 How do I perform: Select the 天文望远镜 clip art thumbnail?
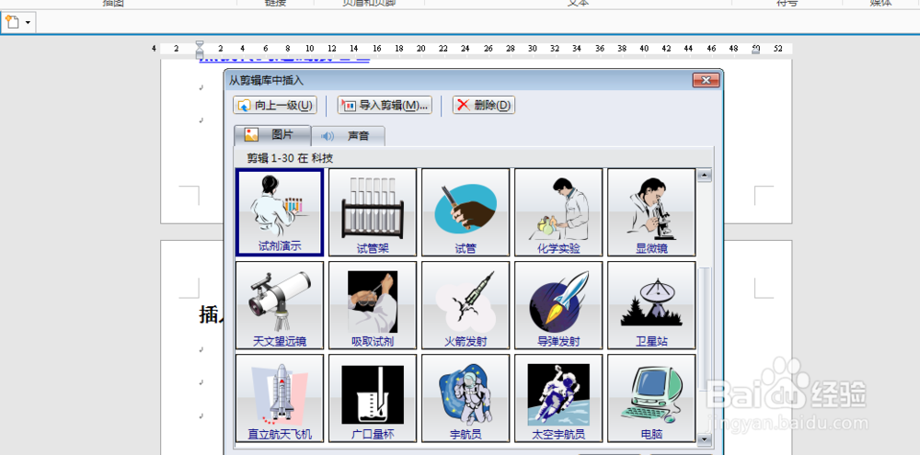(x=280, y=305)
